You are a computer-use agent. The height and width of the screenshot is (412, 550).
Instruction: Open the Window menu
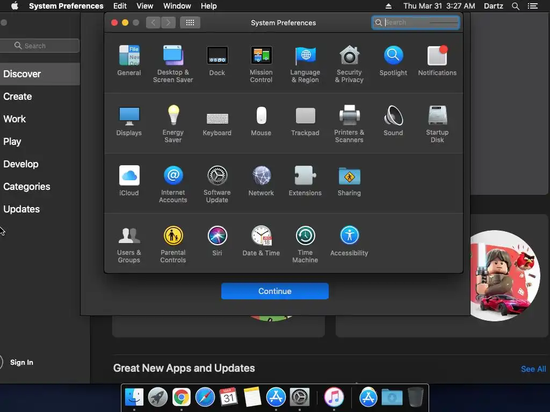coord(177,6)
